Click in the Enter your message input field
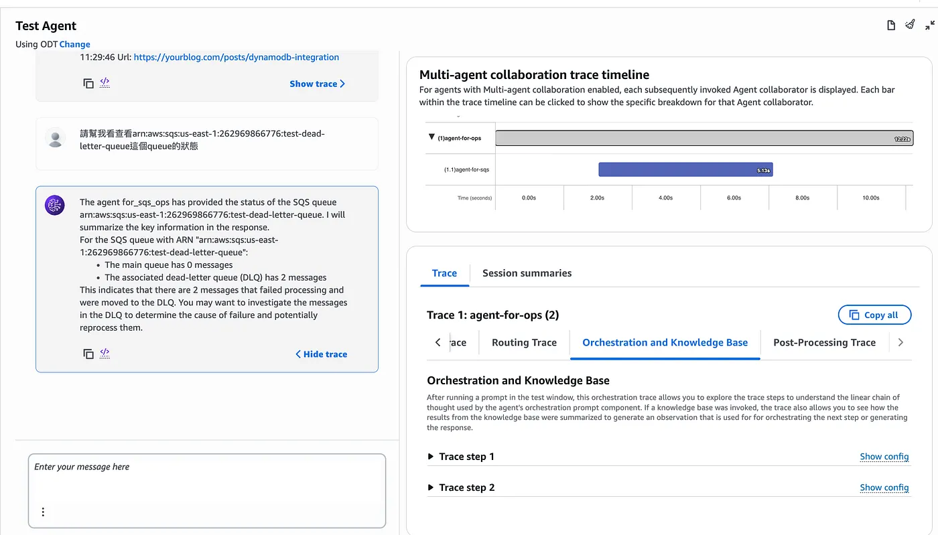938x535 pixels. pyautogui.click(x=207, y=491)
